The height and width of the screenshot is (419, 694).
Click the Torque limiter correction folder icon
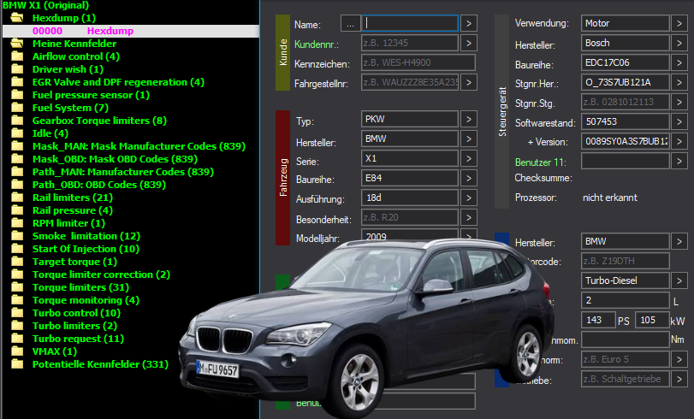coord(17,274)
